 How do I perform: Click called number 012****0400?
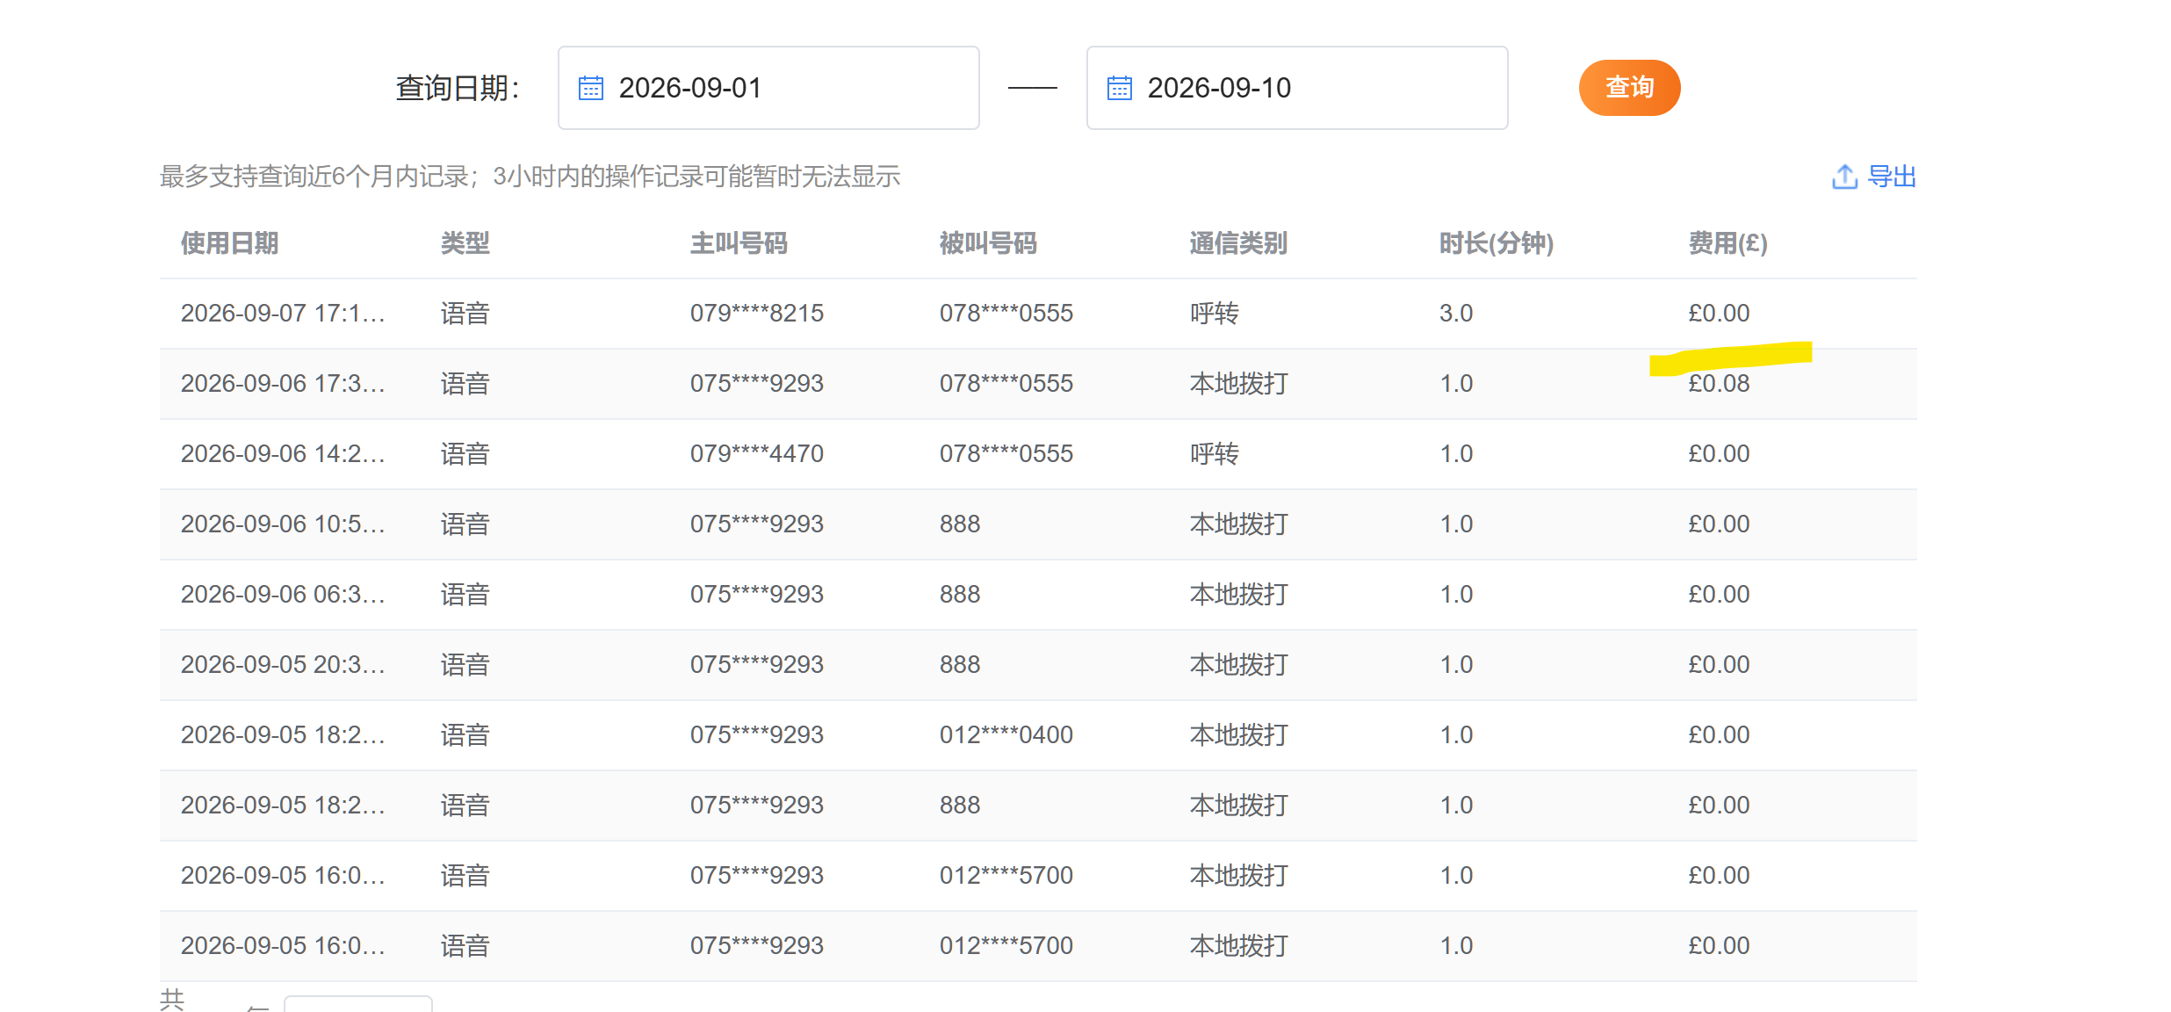1006,735
